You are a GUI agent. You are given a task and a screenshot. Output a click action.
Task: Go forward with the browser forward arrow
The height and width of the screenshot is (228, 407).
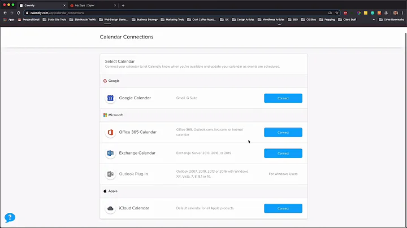[x=12, y=12]
